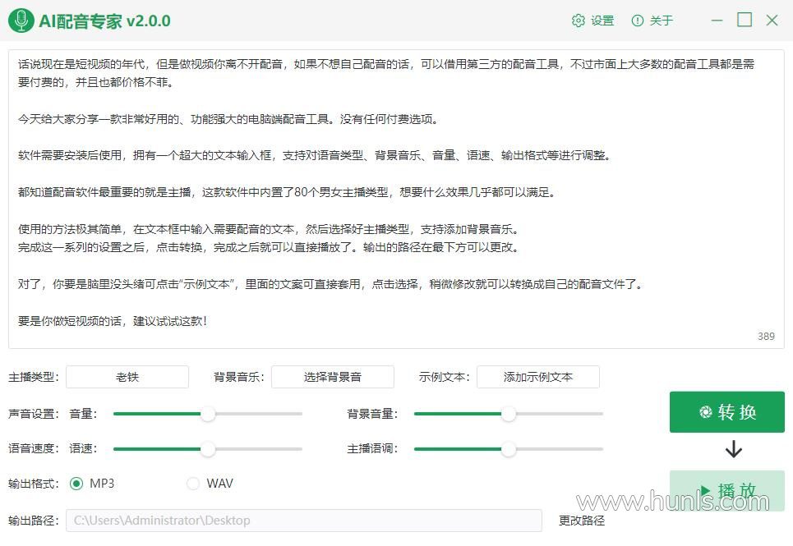This screenshot has width=793, height=546.
Task: Click the 示例文本 label
Action: click(444, 378)
